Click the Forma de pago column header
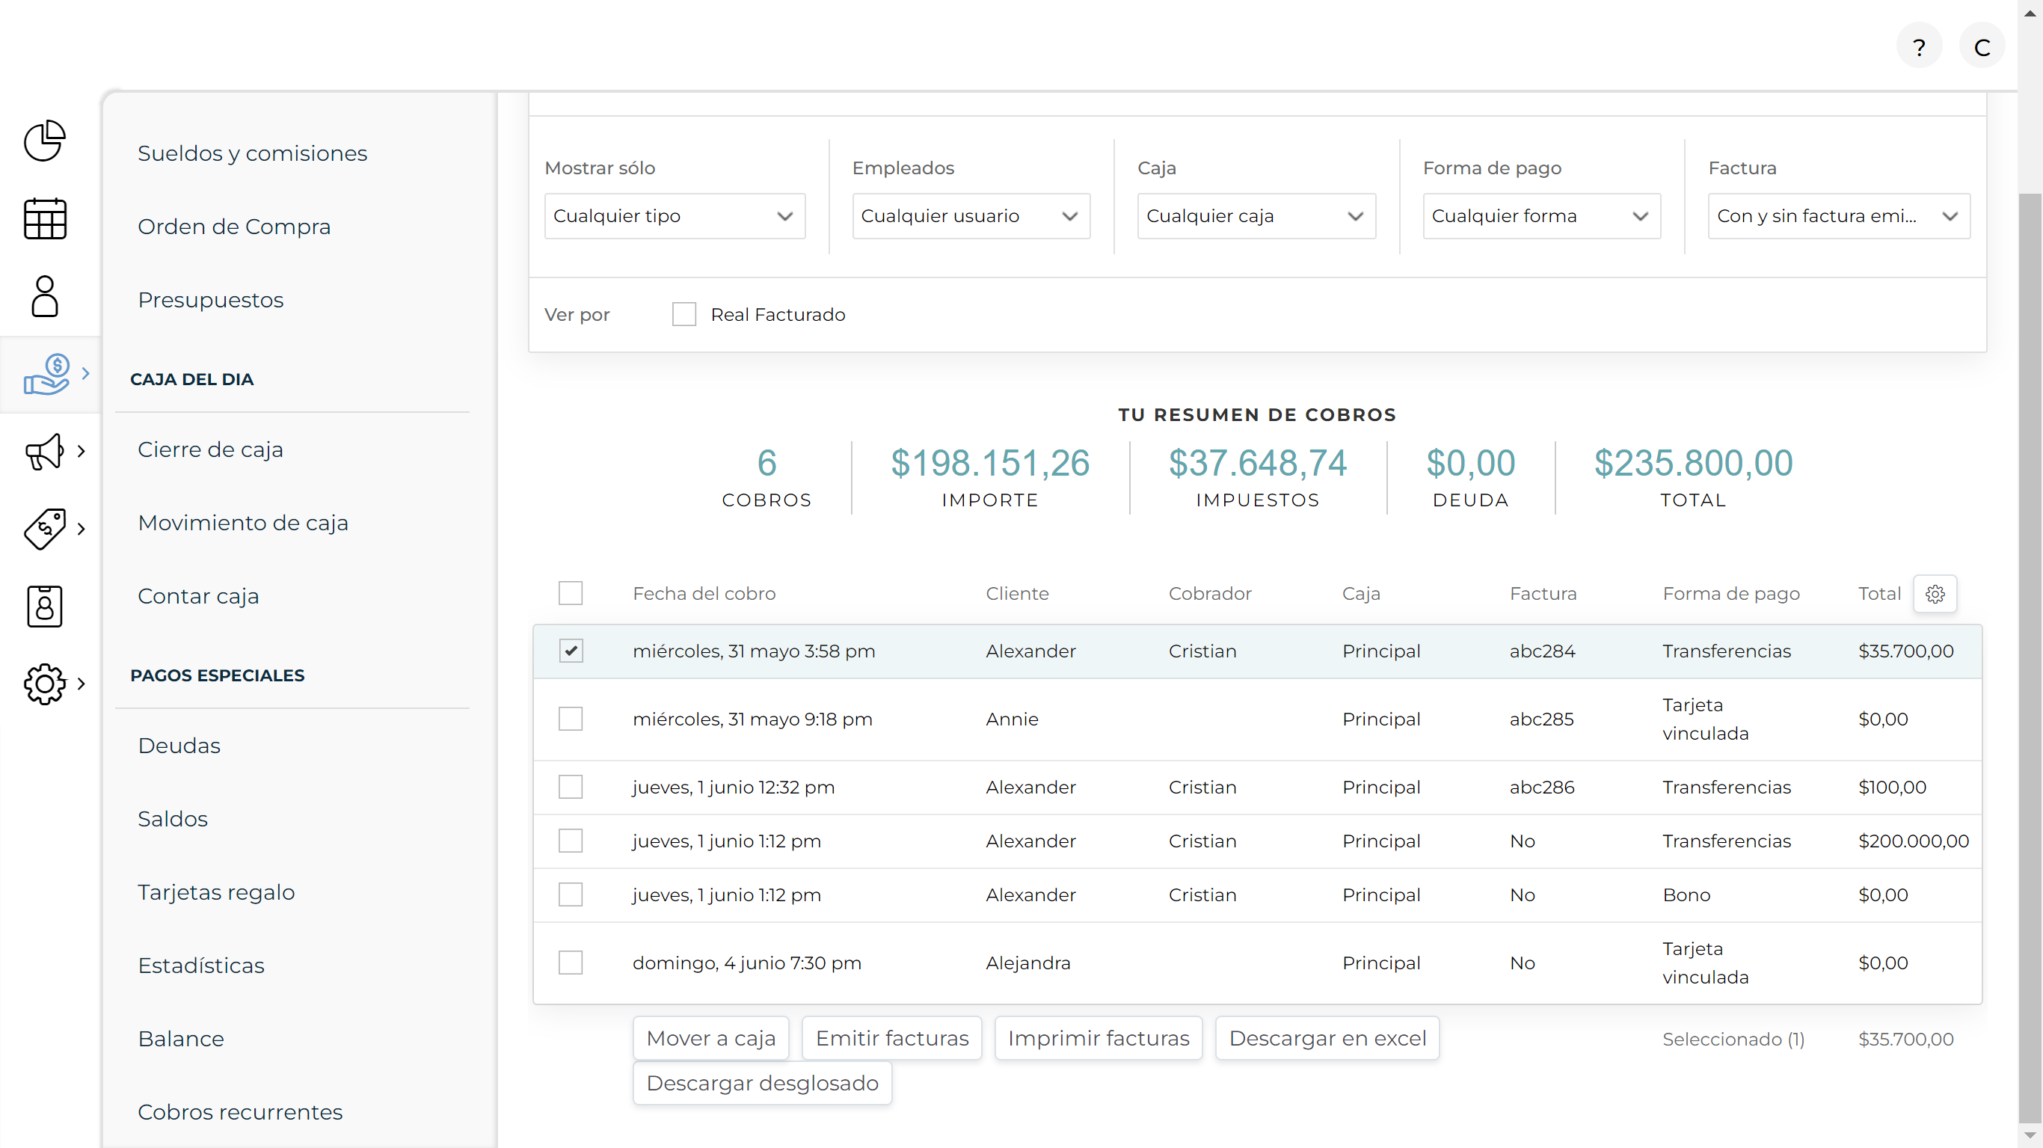This screenshot has height=1148, width=2043. [1730, 593]
